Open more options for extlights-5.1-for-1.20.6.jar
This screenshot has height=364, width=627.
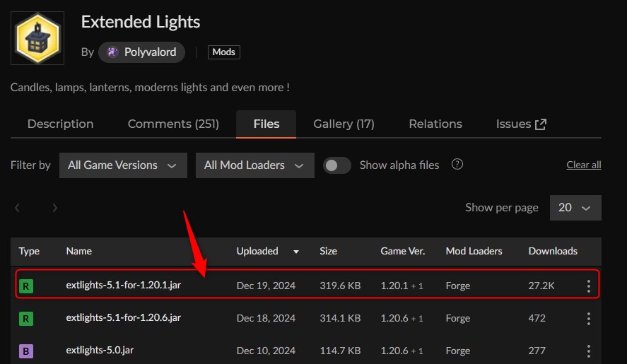[589, 318]
